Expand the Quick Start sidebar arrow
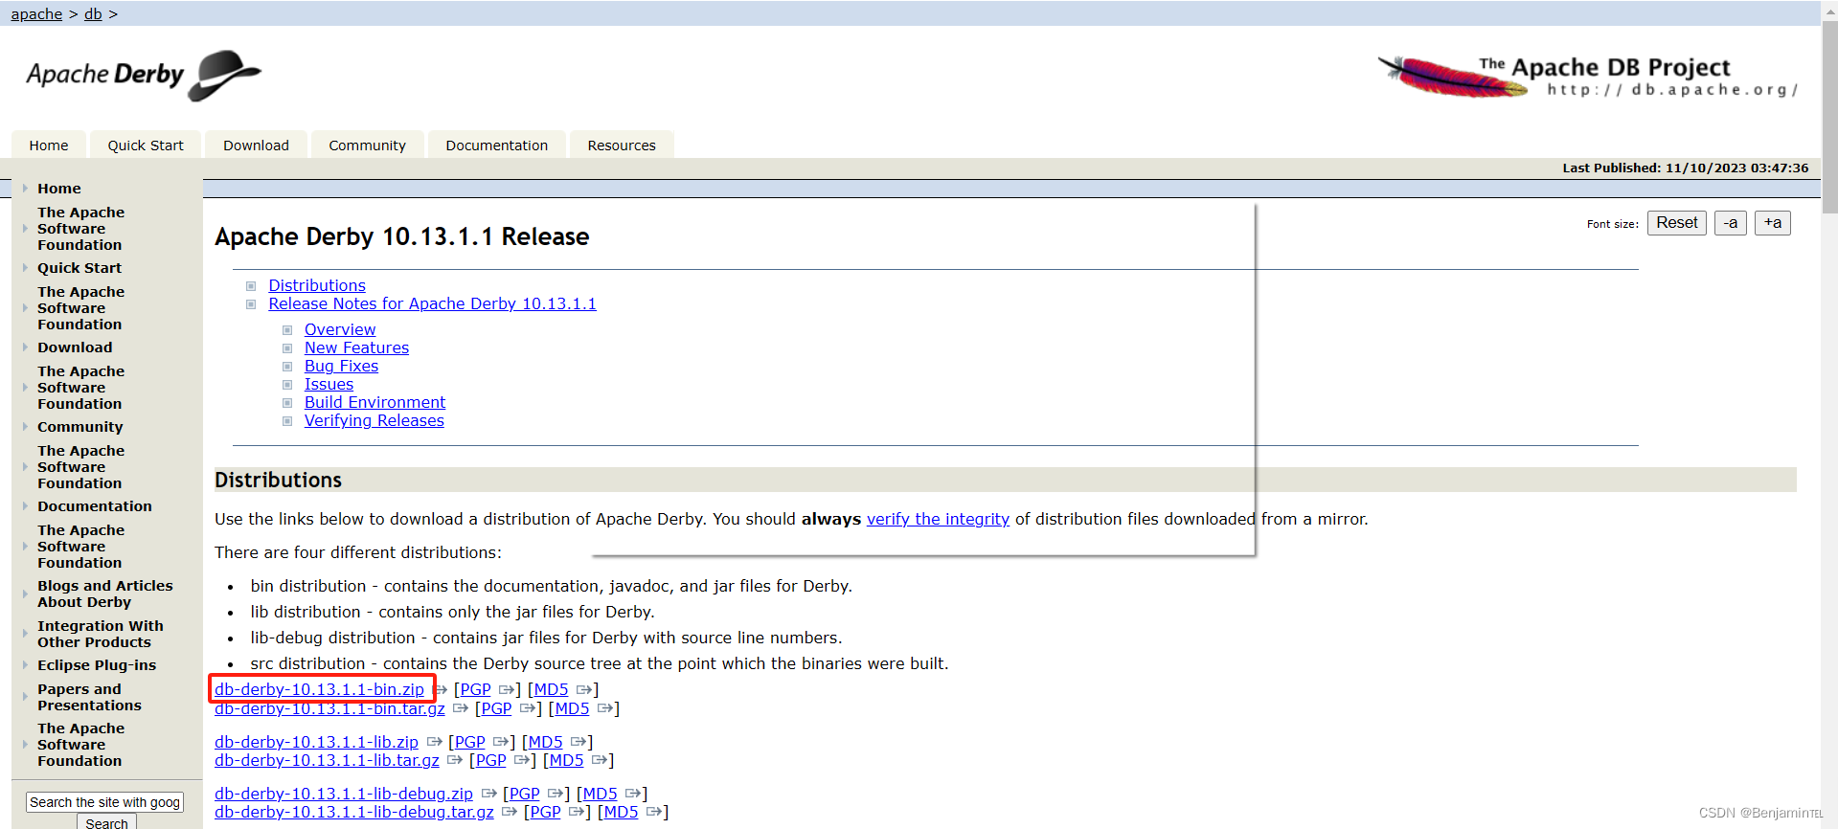1838x829 pixels. coord(25,268)
